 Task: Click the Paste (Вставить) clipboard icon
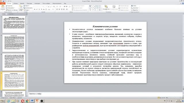pyautogui.click(x=3, y=7)
